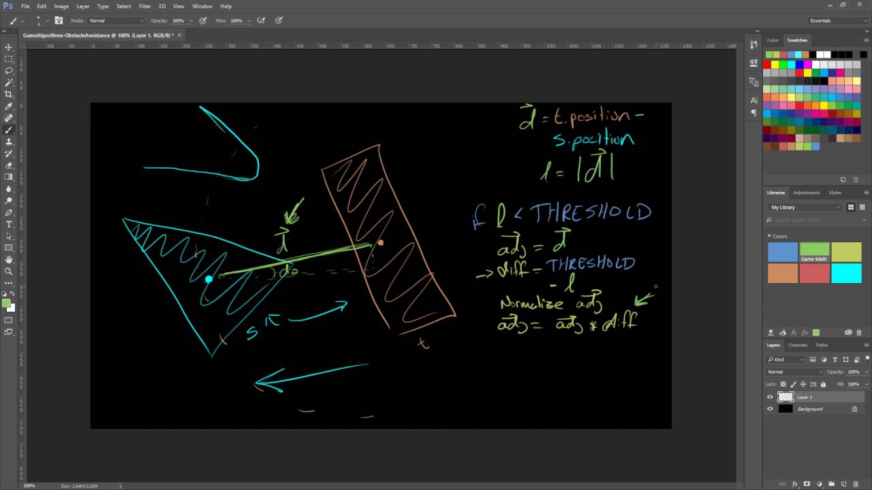Choose the Game Math green library color
The image size is (872, 490).
(814, 252)
